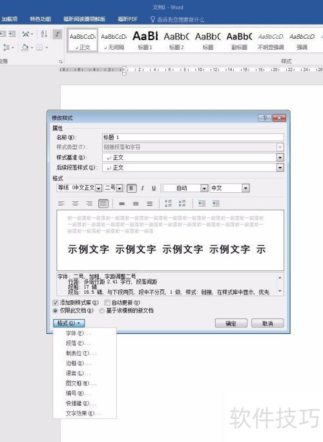The image size is (323, 442).
Task: Expand the 后续段落样式 dropdown
Action: [280, 168]
